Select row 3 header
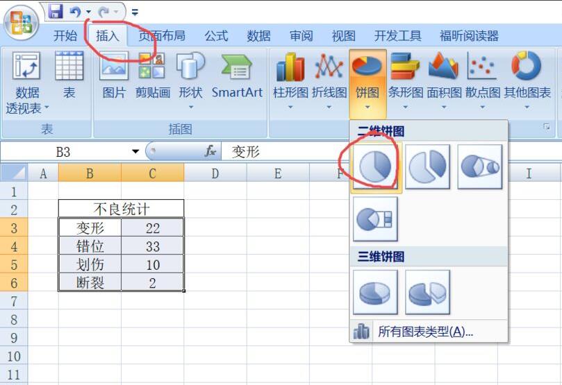The height and width of the screenshot is (385, 562). [x=14, y=228]
